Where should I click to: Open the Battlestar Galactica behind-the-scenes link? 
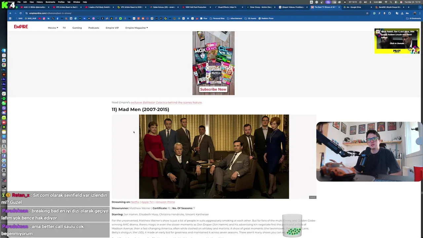pos(166,102)
